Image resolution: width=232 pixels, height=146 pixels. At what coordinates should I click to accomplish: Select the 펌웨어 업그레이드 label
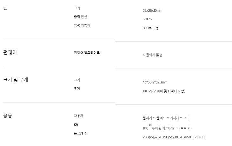[x=87, y=53]
